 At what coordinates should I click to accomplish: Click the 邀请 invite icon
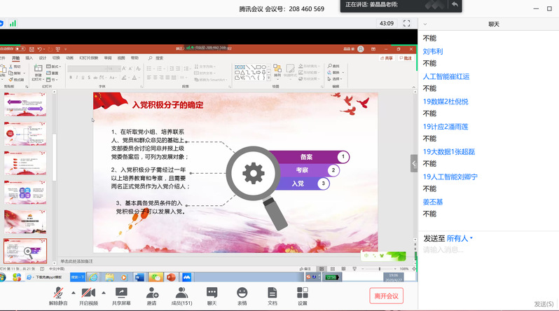[x=151, y=296]
